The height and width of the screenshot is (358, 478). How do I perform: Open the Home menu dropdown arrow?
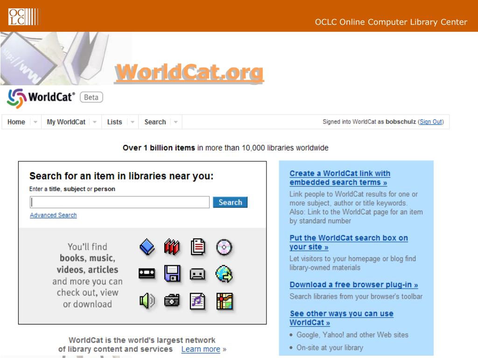pyautogui.click(x=35, y=122)
